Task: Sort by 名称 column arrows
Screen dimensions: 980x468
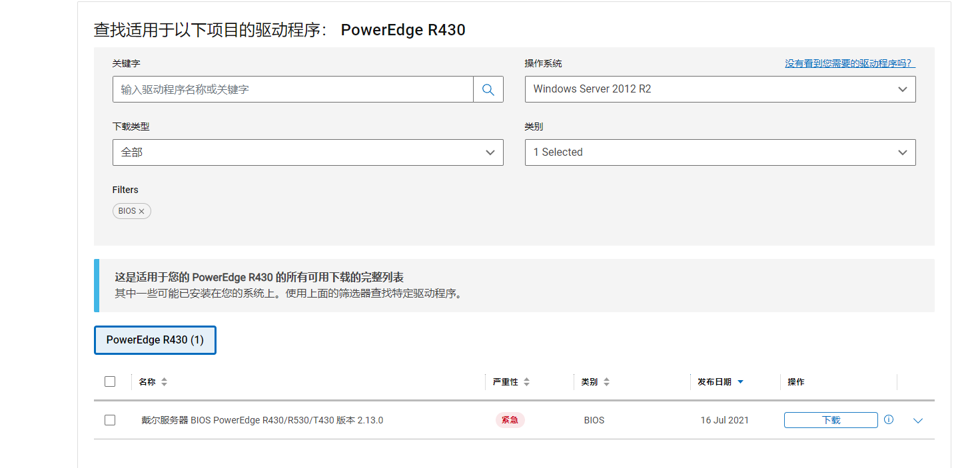Action: click(x=165, y=382)
